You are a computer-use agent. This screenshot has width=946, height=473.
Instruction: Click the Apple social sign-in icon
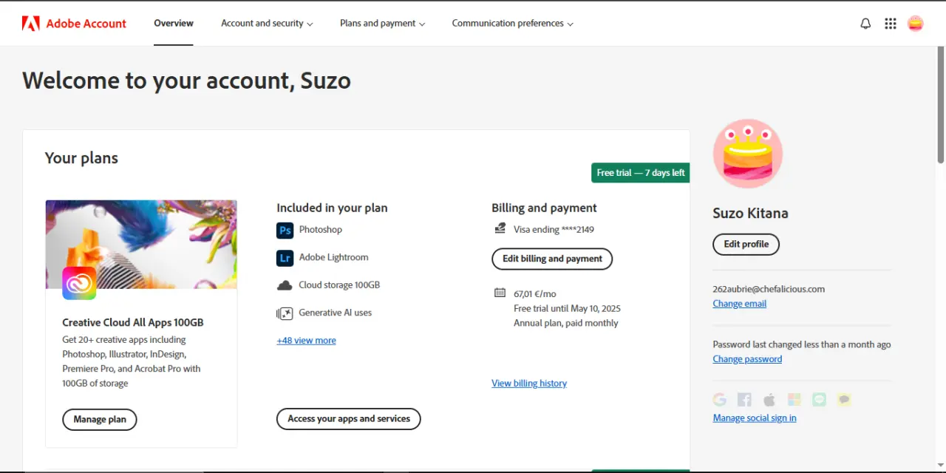click(769, 400)
